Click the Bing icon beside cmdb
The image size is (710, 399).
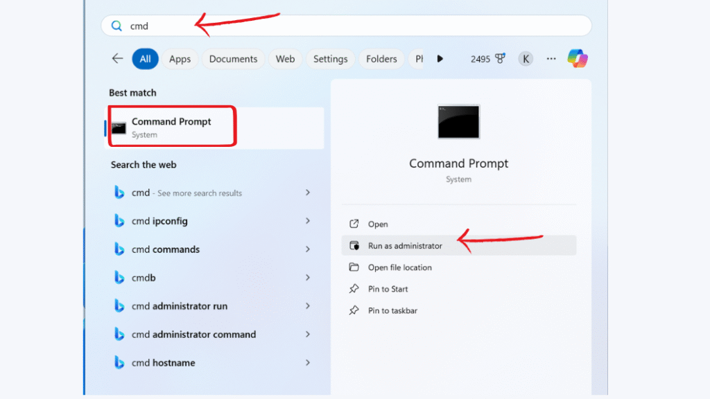coord(119,277)
